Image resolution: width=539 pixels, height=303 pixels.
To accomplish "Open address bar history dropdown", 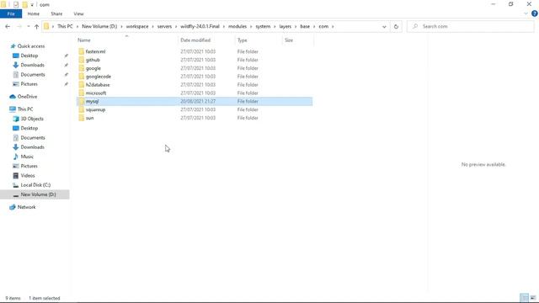I will coord(384,26).
